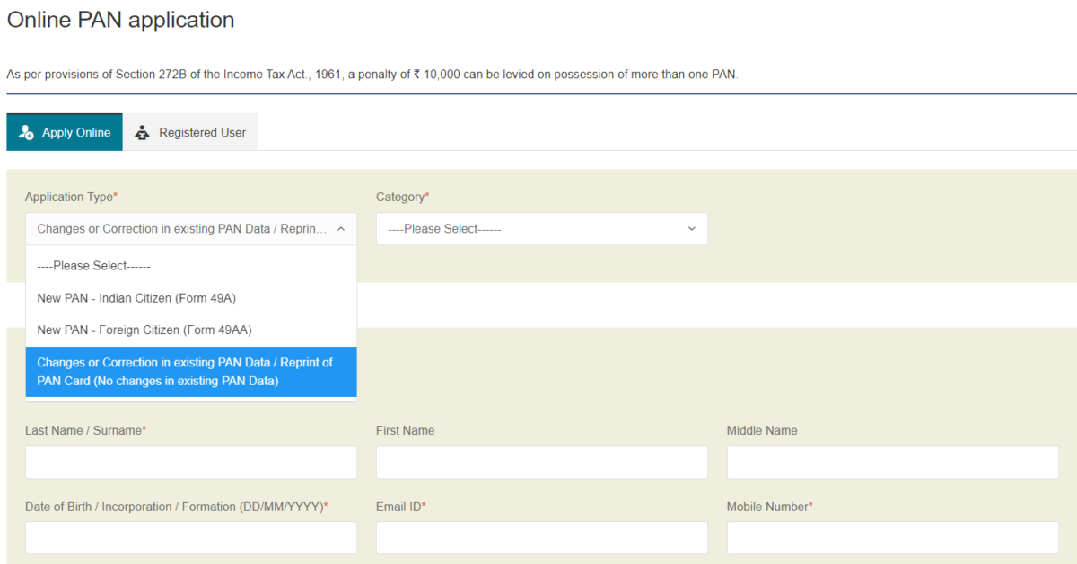This screenshot has height=564, width=1077.
Task: Click the First Name input field
Action: point(541,462)
